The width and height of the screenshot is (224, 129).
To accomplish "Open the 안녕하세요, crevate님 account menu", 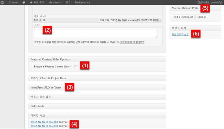I will (x=209, y=2).
